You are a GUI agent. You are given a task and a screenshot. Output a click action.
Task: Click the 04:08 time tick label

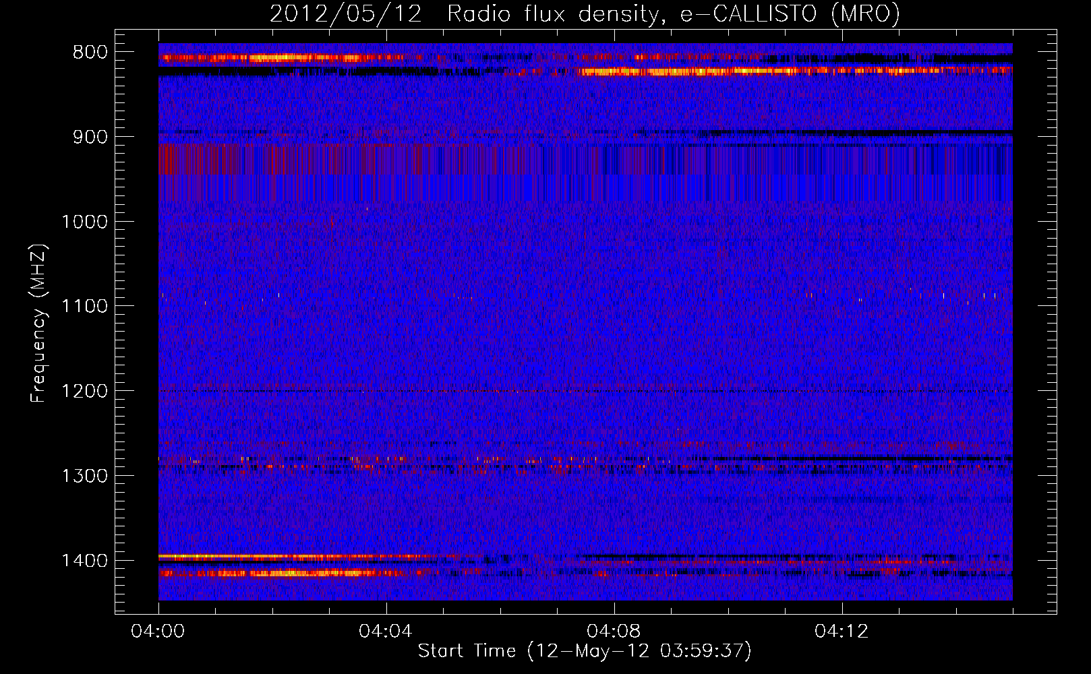pos(614,632)
